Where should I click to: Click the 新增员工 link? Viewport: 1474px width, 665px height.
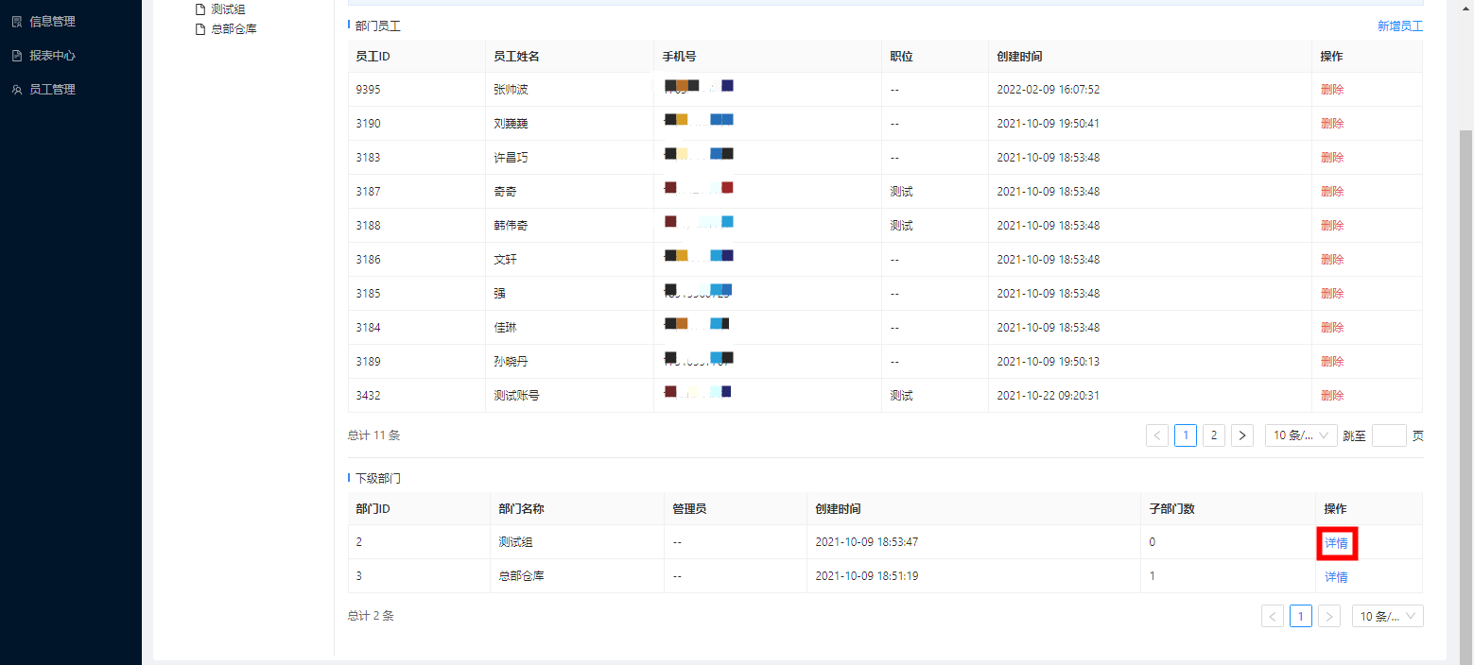[1400, 27]
